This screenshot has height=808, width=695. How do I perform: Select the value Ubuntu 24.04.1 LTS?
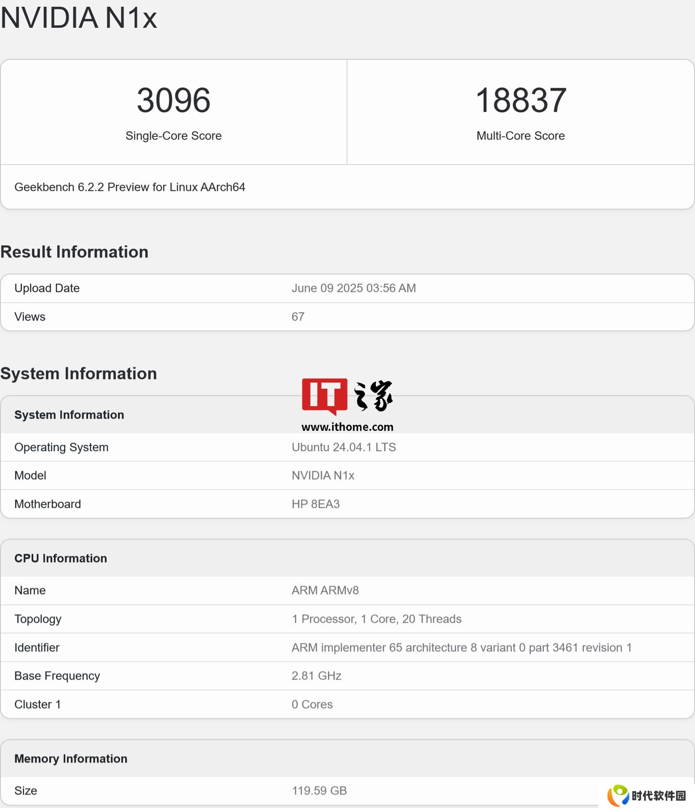pyautogui.click(x=344, y=447)
